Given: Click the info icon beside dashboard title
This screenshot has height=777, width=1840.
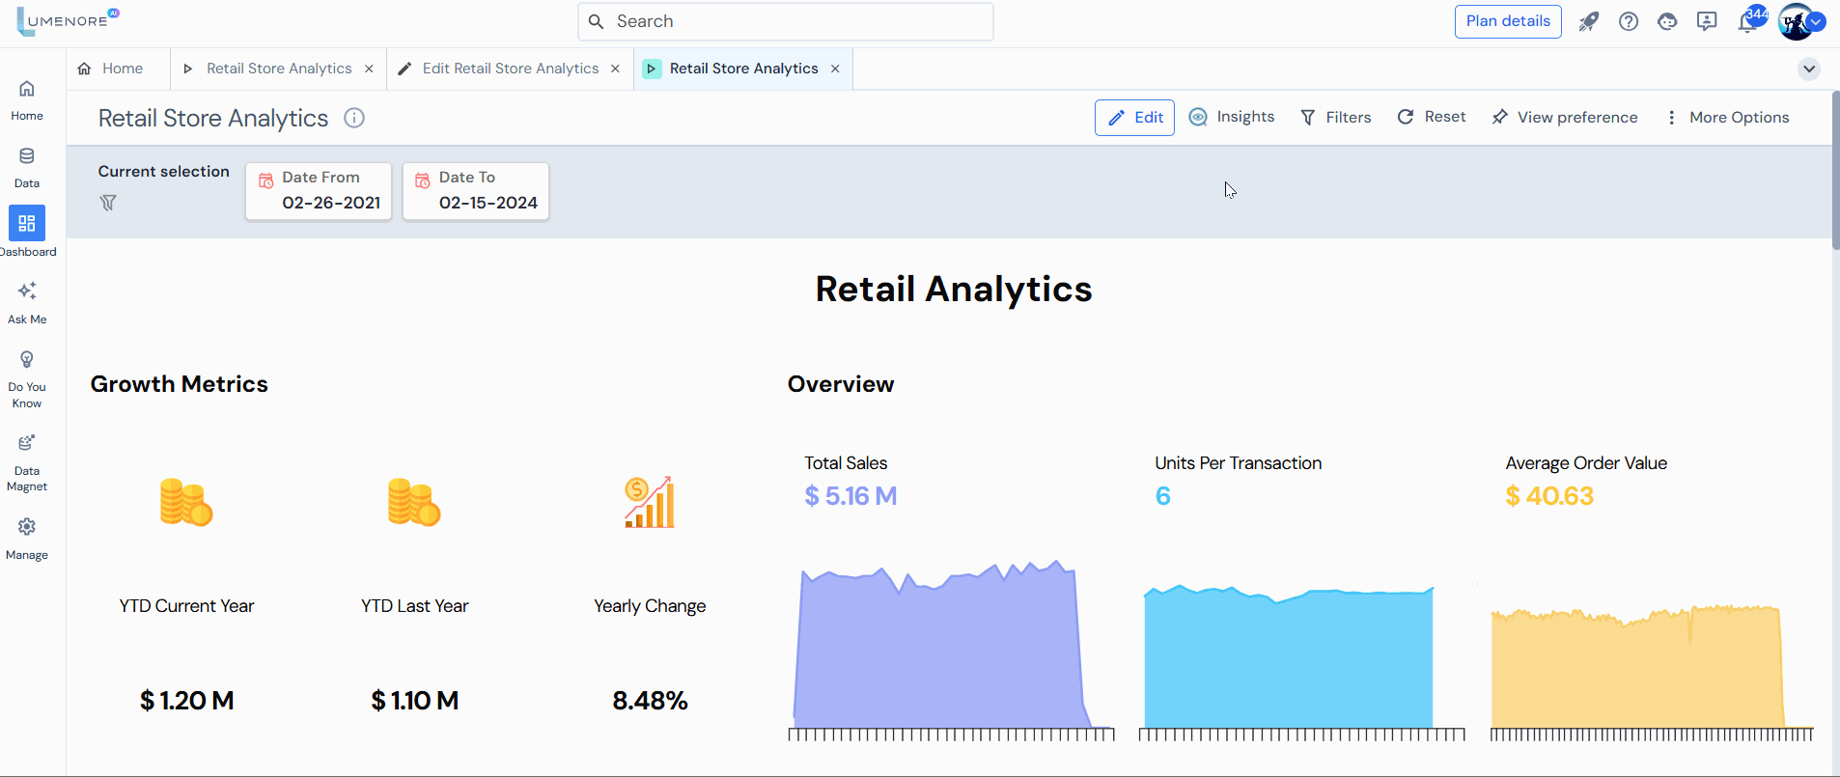Looking at the screenshot, I should pyautogui.click(x=354, y=118).
